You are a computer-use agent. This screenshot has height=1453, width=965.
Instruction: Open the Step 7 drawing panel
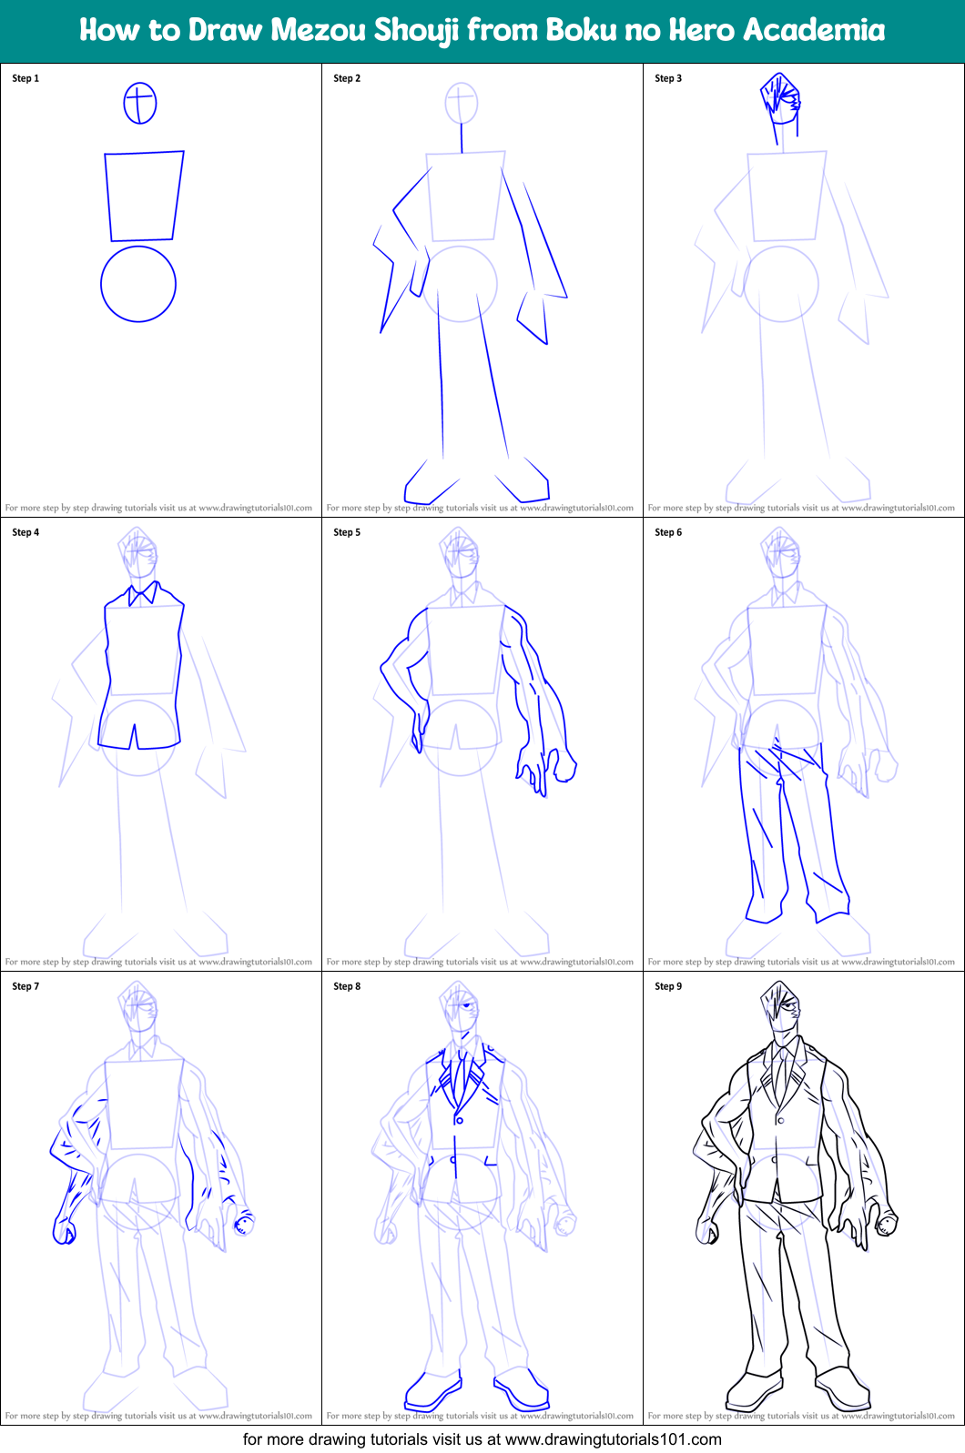point(161,1198)
